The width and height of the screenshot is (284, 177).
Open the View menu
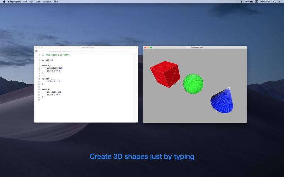pyautogui.click(x=38, y=2)
